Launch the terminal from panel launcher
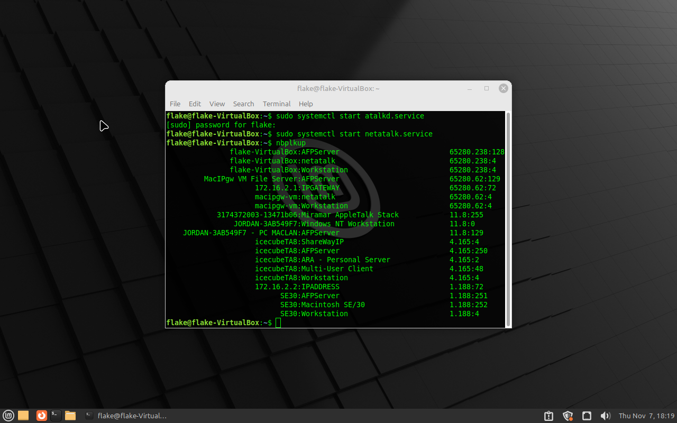677x423 pixels. click(x=56, y=416)
